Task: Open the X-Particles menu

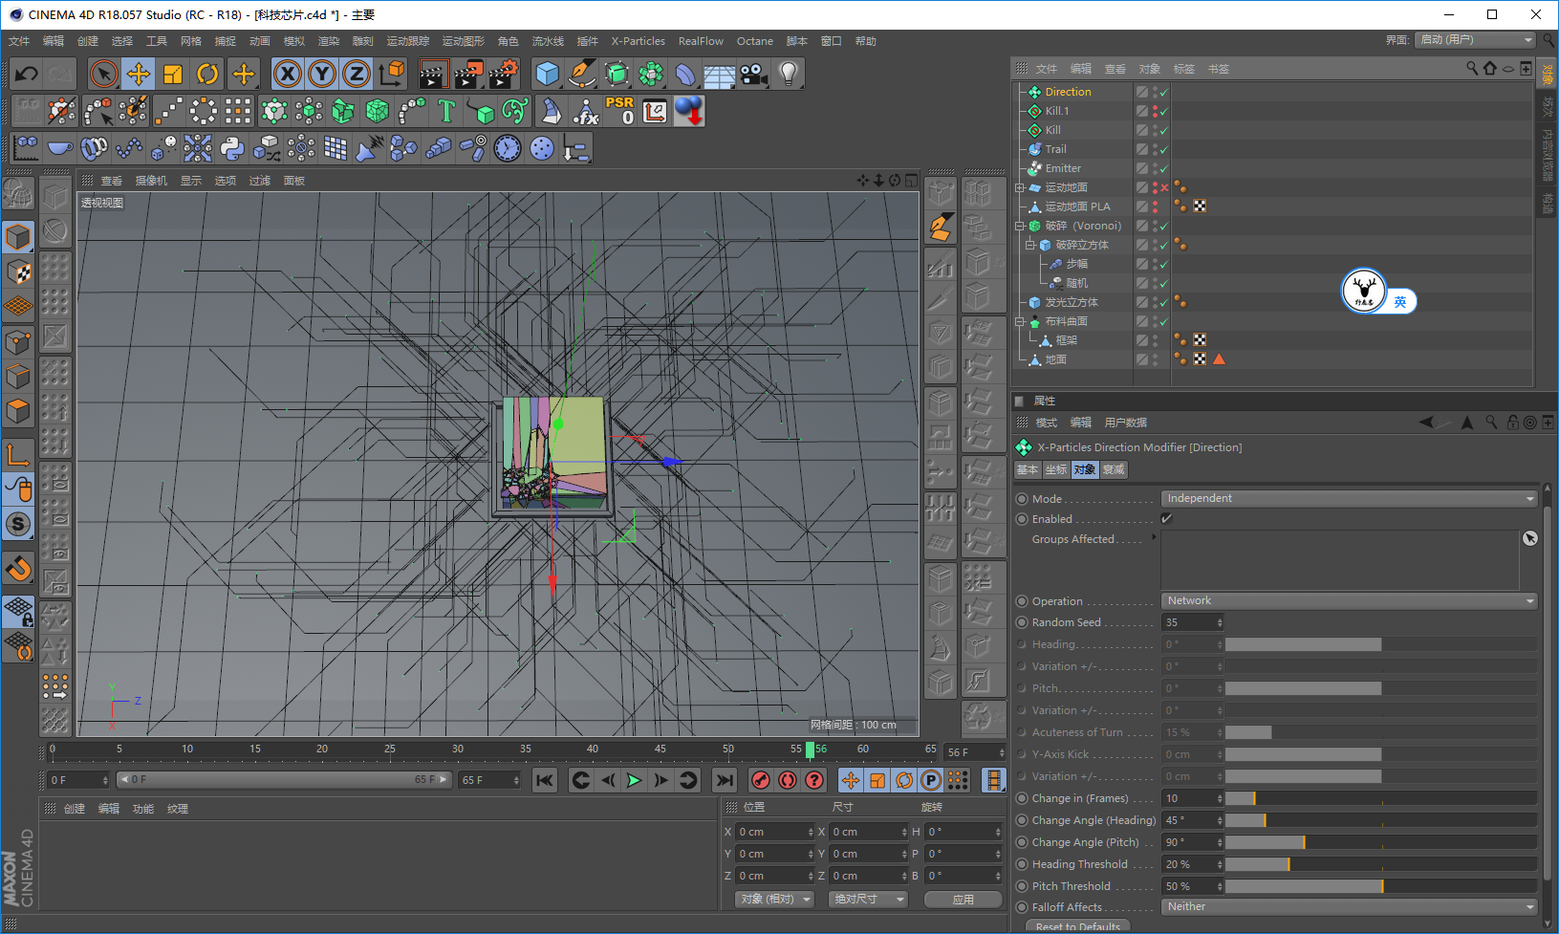Action: 639,41
